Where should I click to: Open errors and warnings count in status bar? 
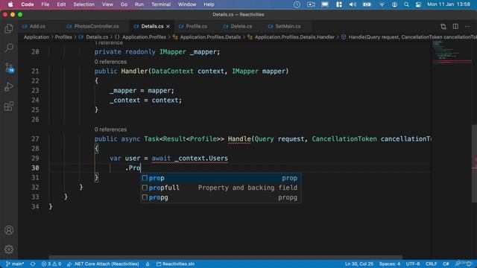(x=51, y=264)
